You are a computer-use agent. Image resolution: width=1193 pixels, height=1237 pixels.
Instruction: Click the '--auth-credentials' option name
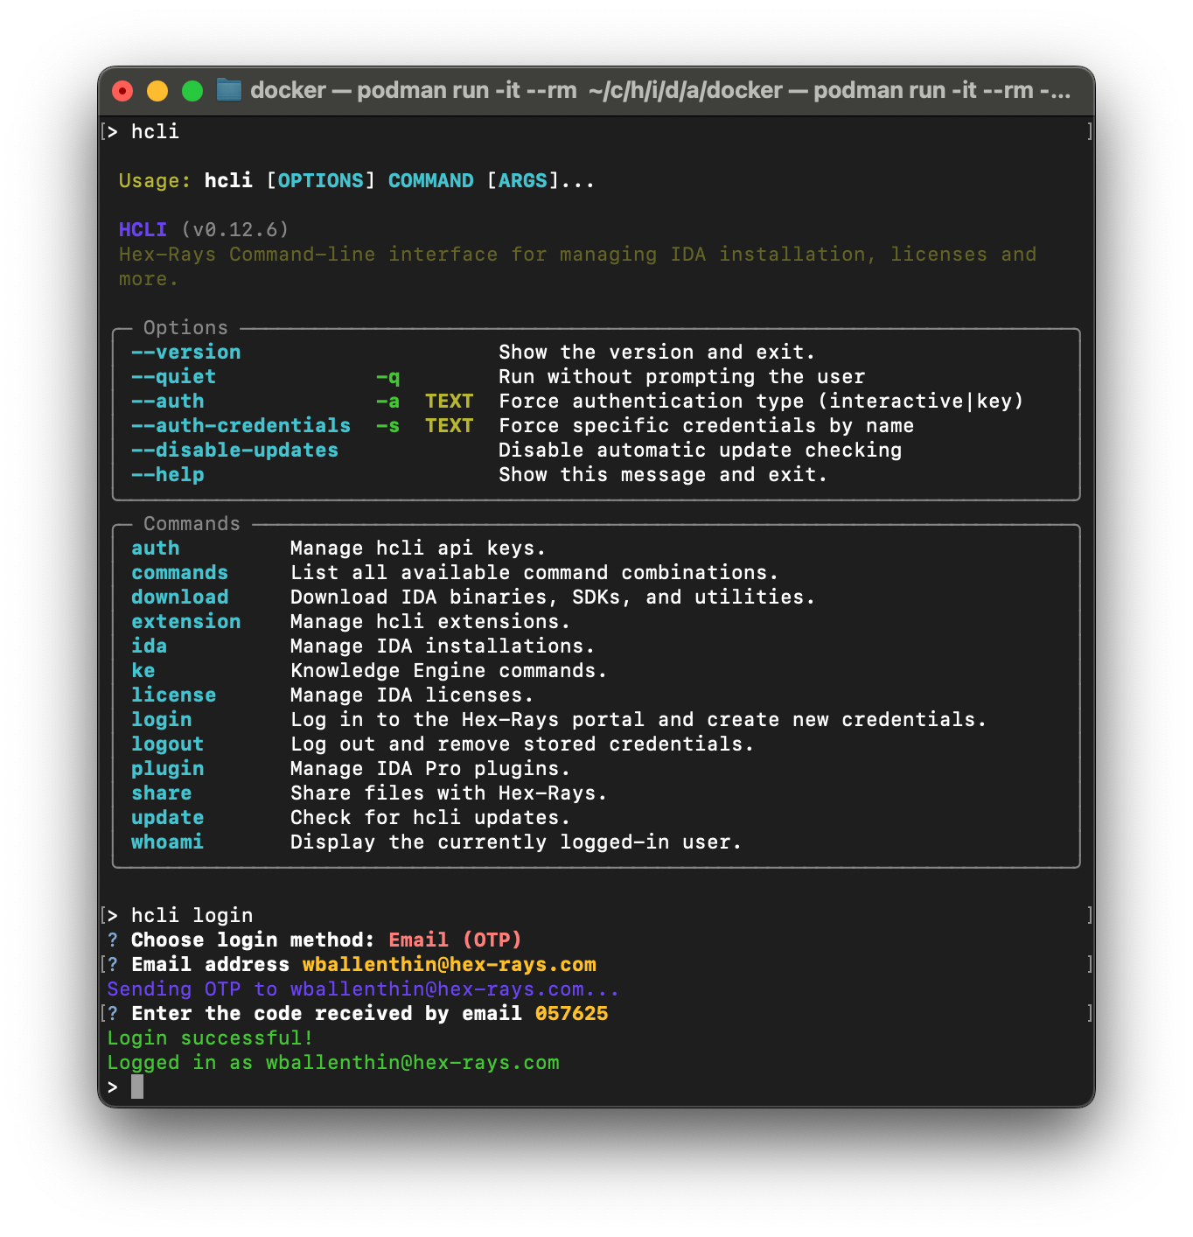tap(241, 425)
